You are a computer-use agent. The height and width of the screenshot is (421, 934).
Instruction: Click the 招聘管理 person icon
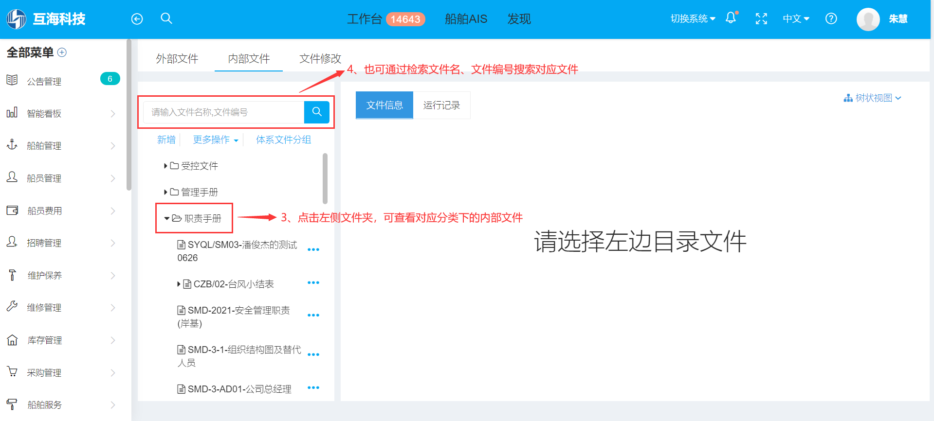pyautogui.click(x=12, y=242)
